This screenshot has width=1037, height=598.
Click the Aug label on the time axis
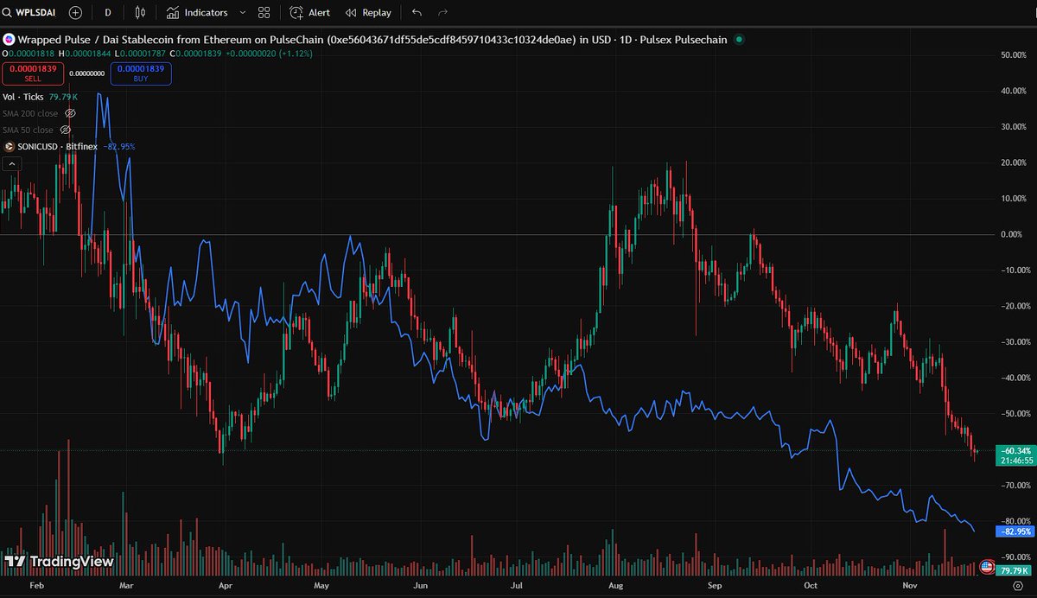[616, 585]
